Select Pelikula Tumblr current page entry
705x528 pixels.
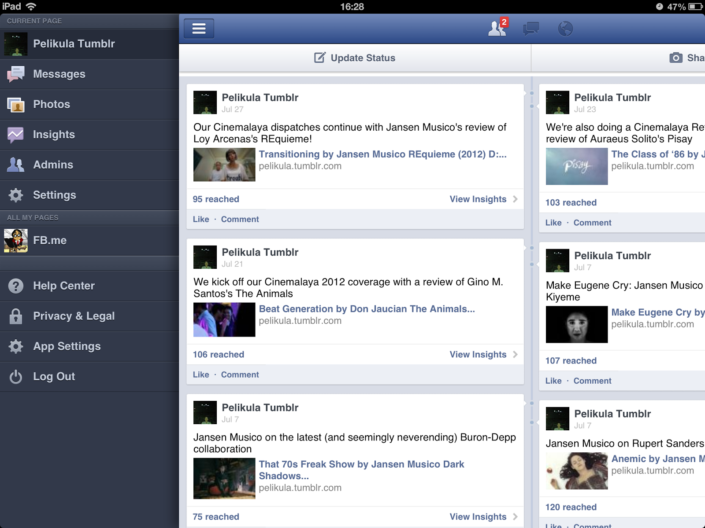[89, 44]
